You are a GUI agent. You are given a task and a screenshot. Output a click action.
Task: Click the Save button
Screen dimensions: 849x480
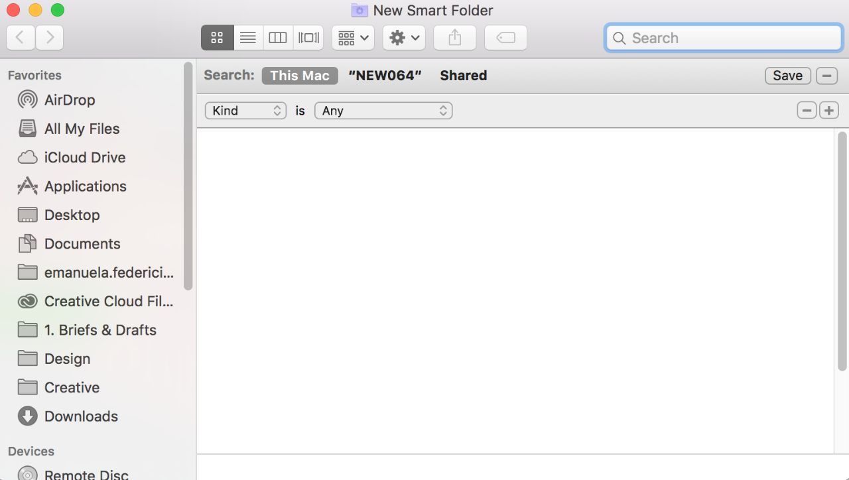[787, 76]
